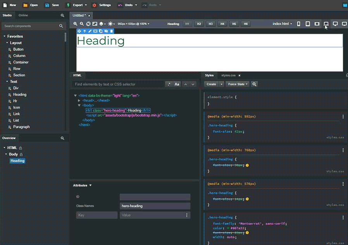Switch to the extra-large desktop preview icon

tap(344, 24)
